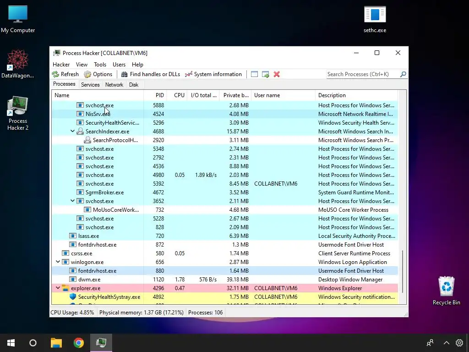Select the Recycle Bin desktop icon
The width and height of the screenshot is (469, 352).
coord(446,291)
